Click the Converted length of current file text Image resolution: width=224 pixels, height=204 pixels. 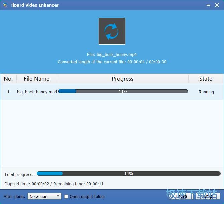pyautogui.click(x=112, y=62)
